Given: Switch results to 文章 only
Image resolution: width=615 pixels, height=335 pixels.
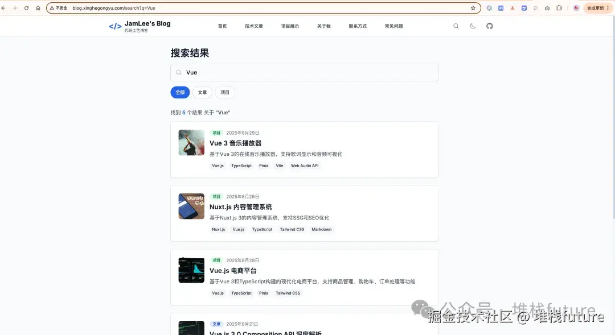Looking at the screenshot, I should click(202, 92).
